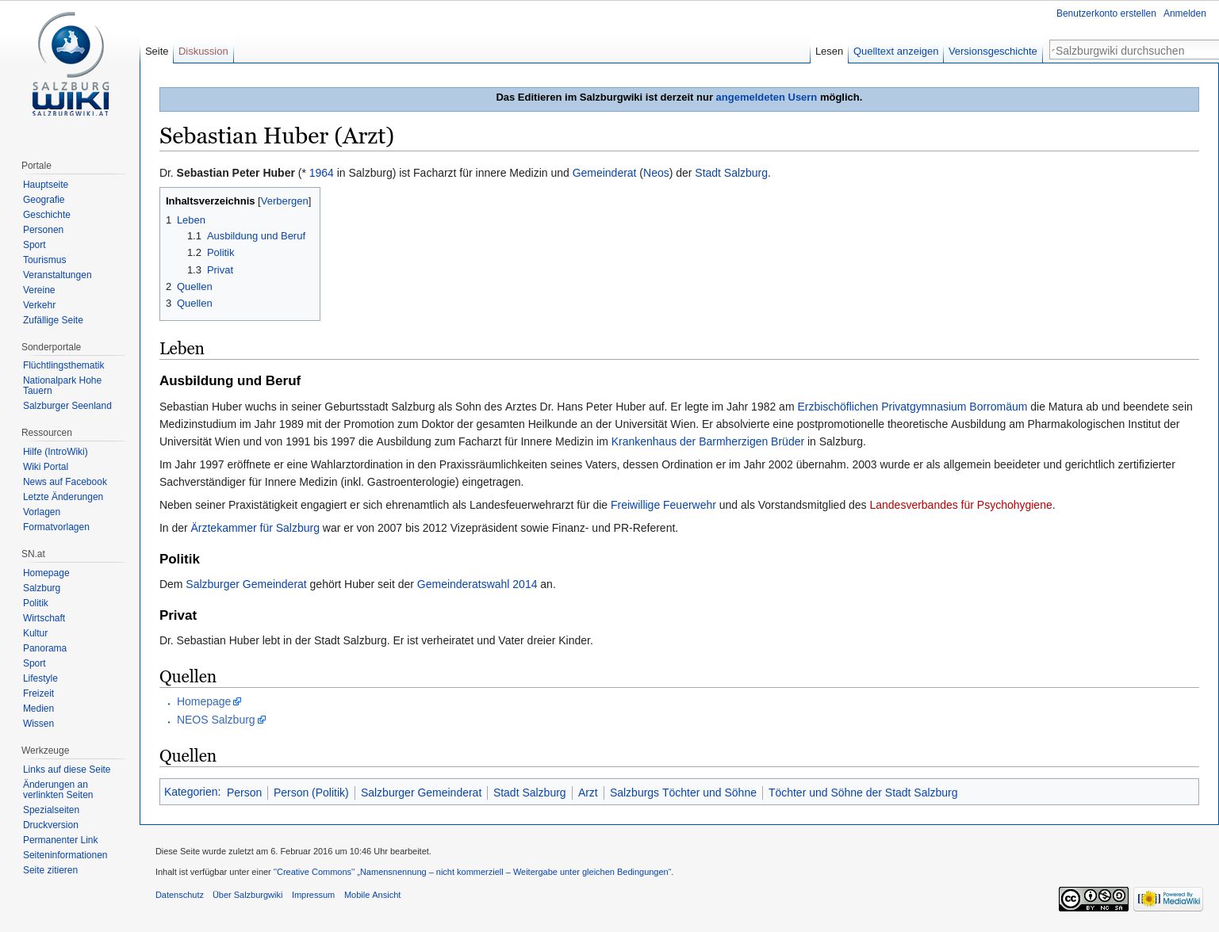Screen dimensions: 1219x932
Task: Open Erzbischöflichen Privatgymnasium Borromäum link
Action: (912, 407)
